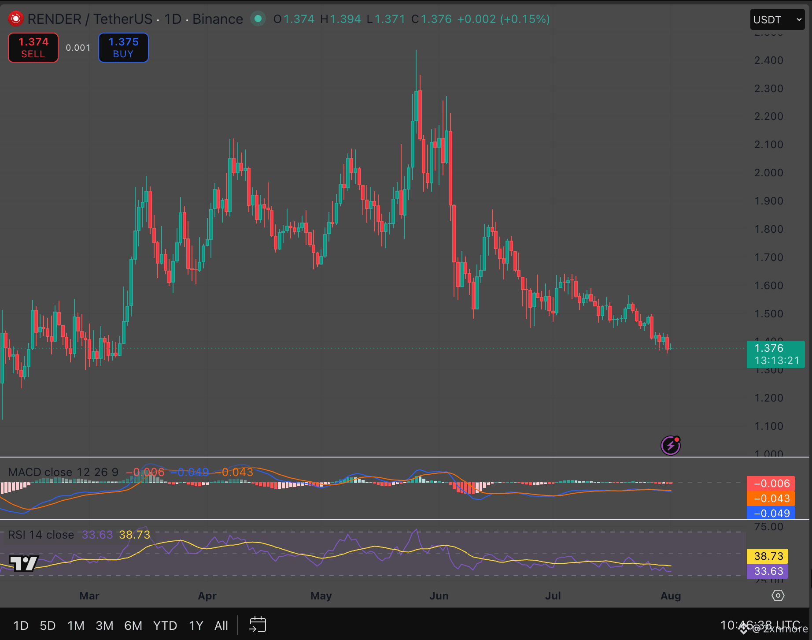Switch to the 1M range
The image size is (812, 640).
pyautogui.click(x=76, y=625)
